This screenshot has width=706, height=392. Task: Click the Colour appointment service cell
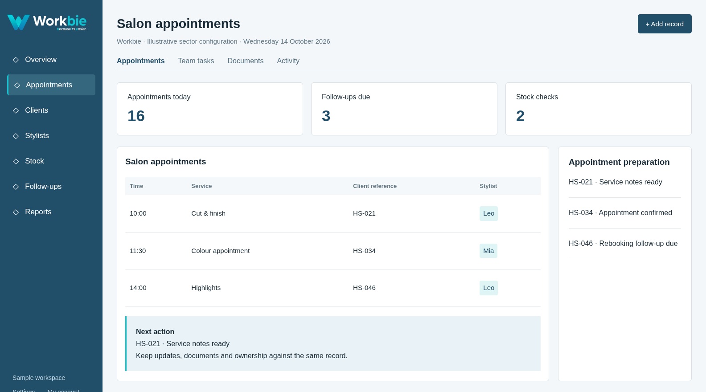pos(221,251)
